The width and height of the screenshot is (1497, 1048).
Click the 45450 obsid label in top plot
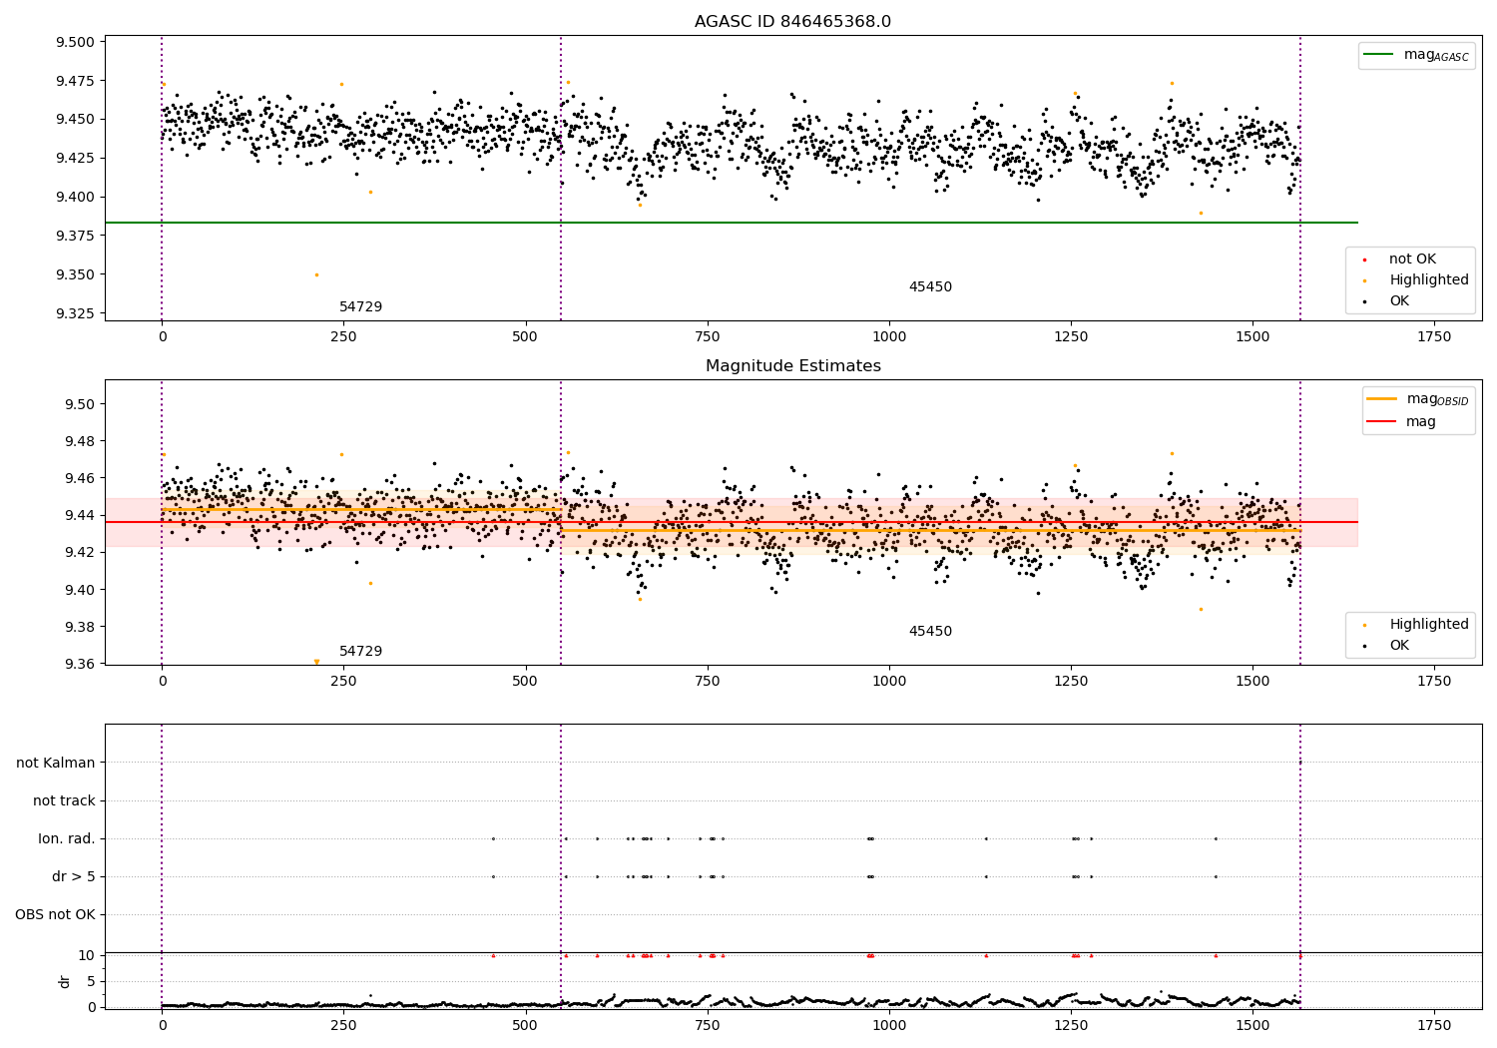[930, 287]
